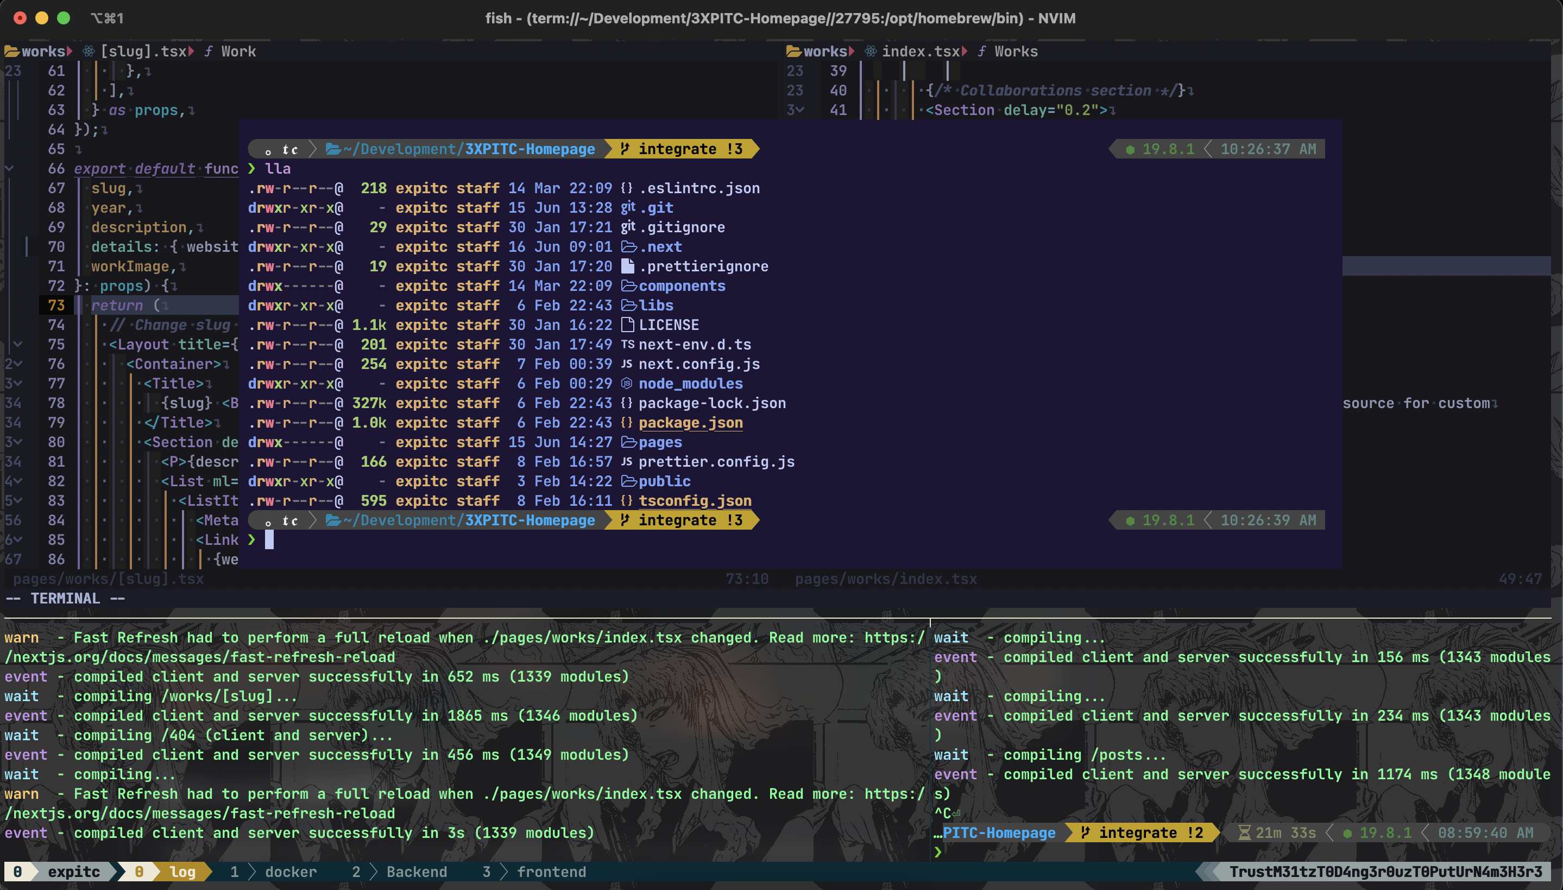Click the lower right terminal prompt chevron
The height and width of the screenshot is (890, 1563).
(x=938, y=853)
